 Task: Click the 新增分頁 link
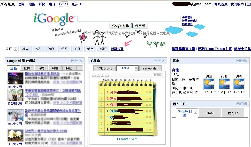pyautogui.click(x=117, y=49)
